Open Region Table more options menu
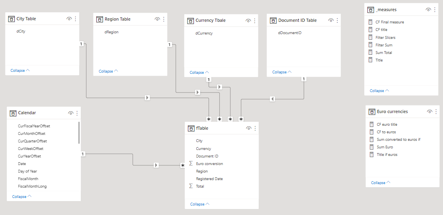This screenshot has width=443, height=215. [x=164, y=19]
